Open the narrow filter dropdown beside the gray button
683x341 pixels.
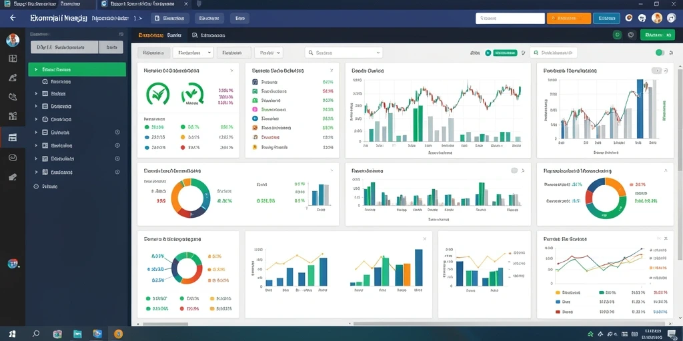pos(269,53)
